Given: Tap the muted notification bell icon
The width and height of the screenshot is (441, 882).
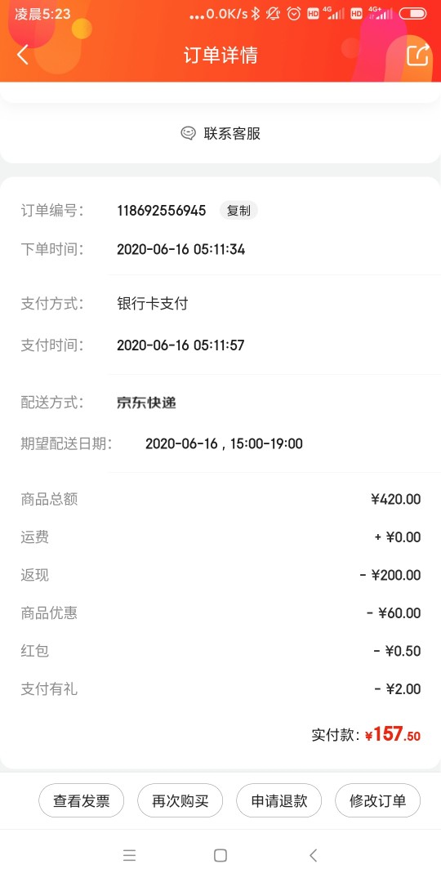Looking at the screenshot, I should [x=274, y=14].
